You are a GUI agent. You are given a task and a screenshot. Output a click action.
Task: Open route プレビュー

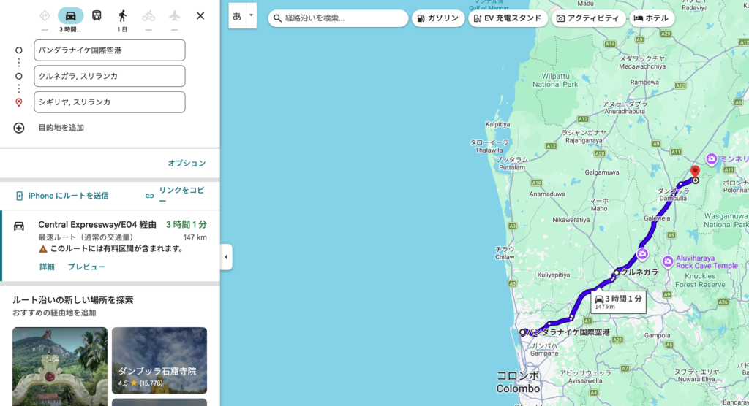(86, 267)
